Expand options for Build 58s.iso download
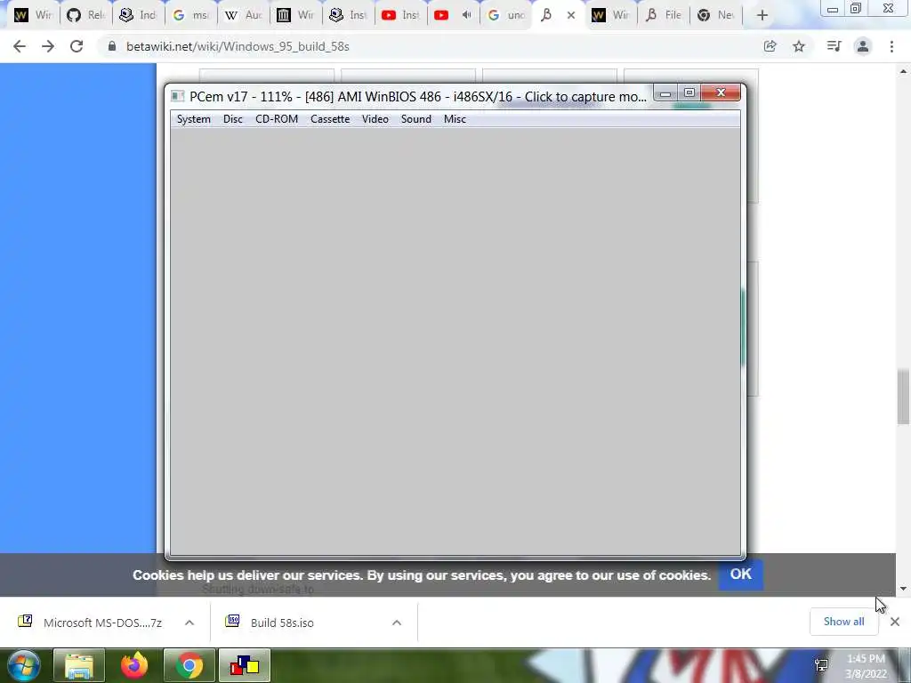 [x=397, y=623]
